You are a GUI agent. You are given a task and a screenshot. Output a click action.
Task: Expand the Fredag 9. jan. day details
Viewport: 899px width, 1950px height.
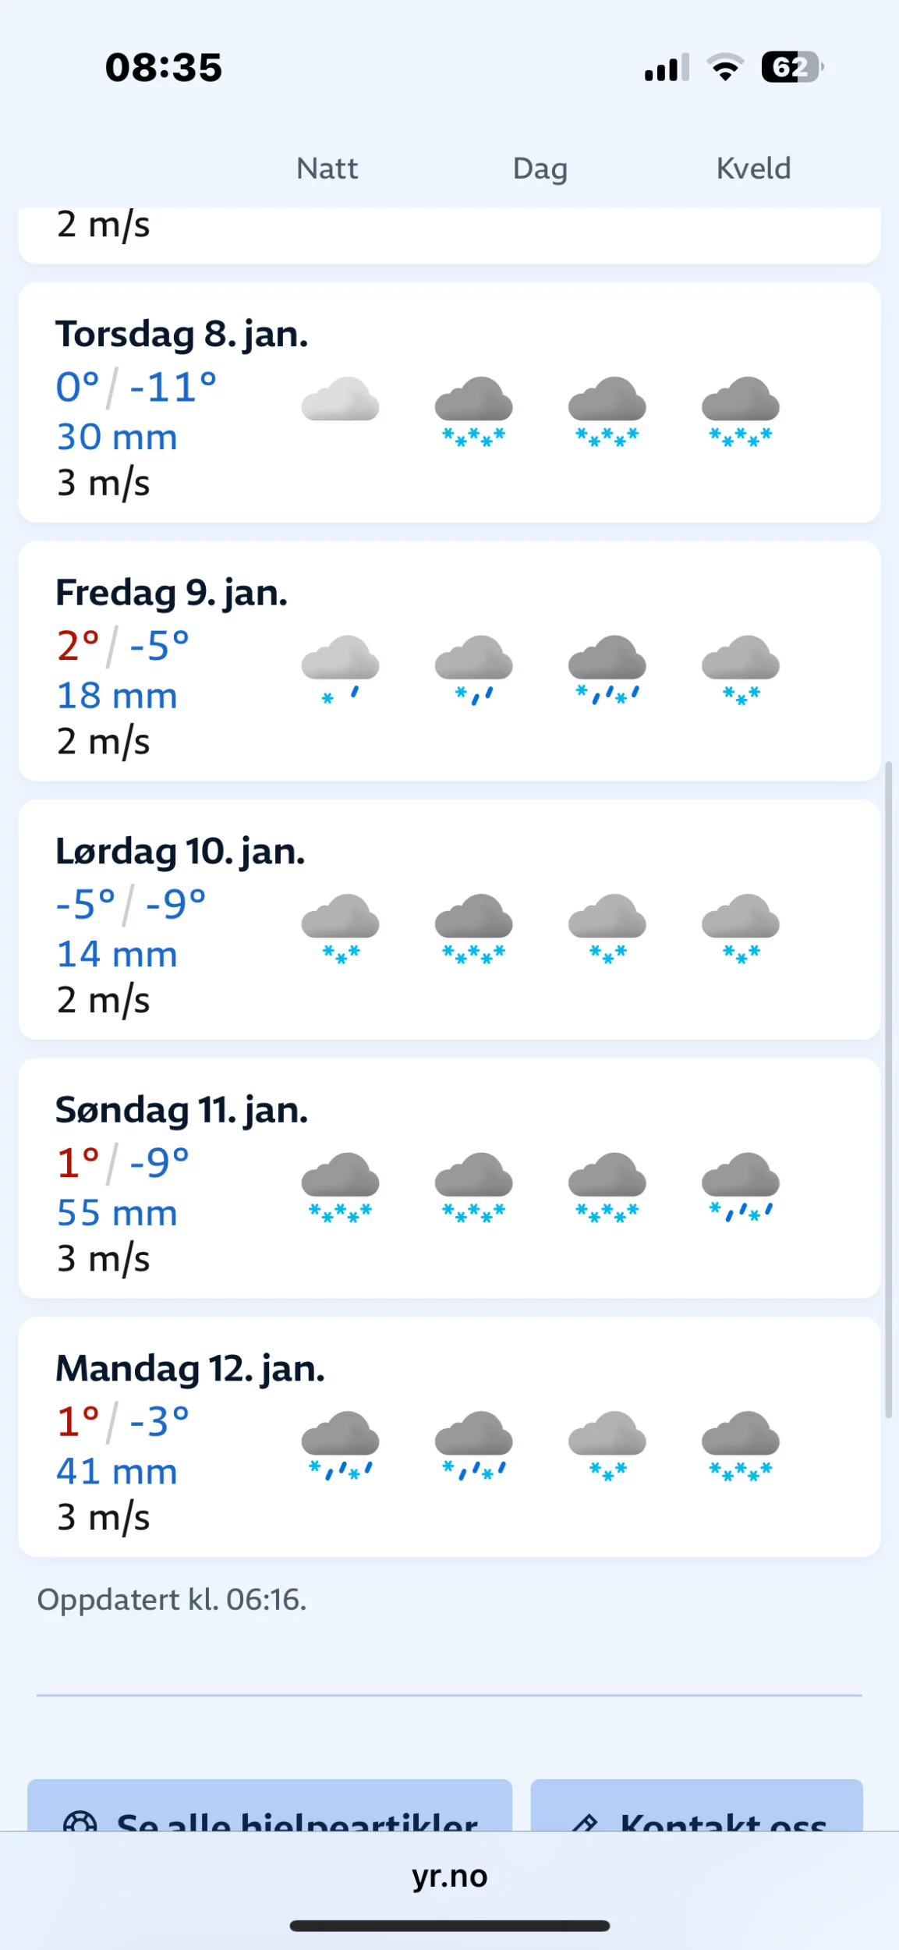coord(449,661)
